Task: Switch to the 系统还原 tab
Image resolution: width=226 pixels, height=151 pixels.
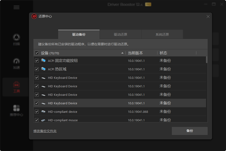Action: pyautogui.click(x=162, y=35)
